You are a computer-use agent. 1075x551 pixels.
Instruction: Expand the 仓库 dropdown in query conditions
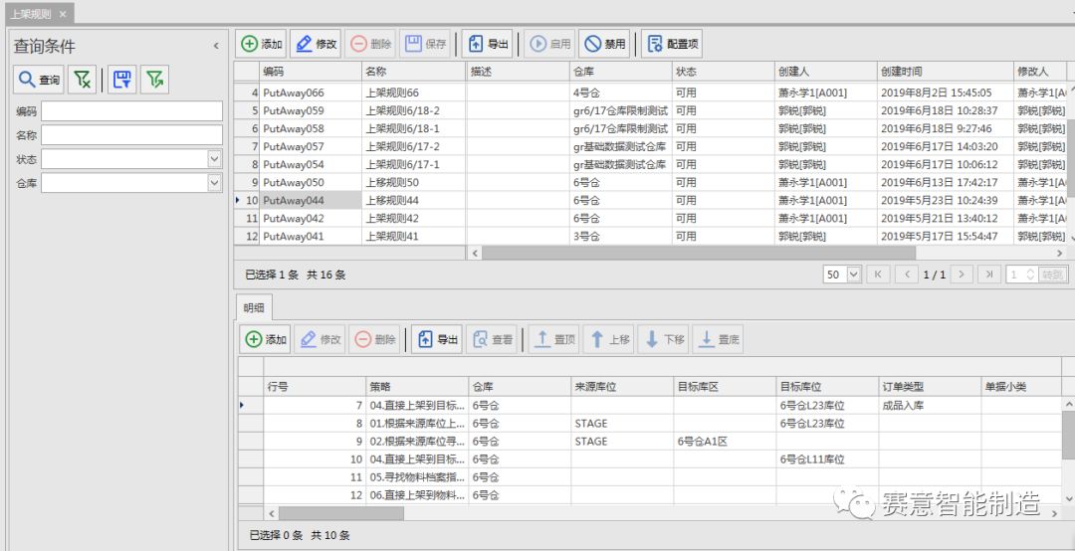point(214,183)
